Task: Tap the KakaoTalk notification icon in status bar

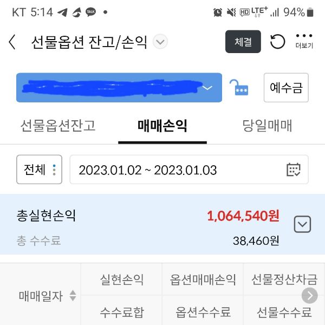Action: pyautogui.click(x=90, y=12)
